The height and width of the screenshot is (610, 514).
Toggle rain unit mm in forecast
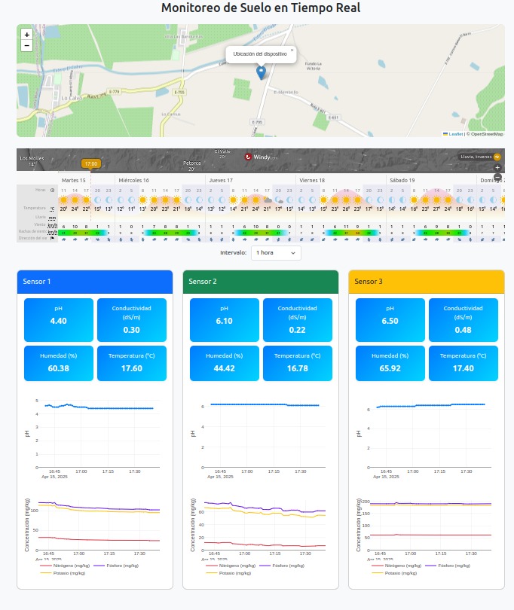coord(52,218)
